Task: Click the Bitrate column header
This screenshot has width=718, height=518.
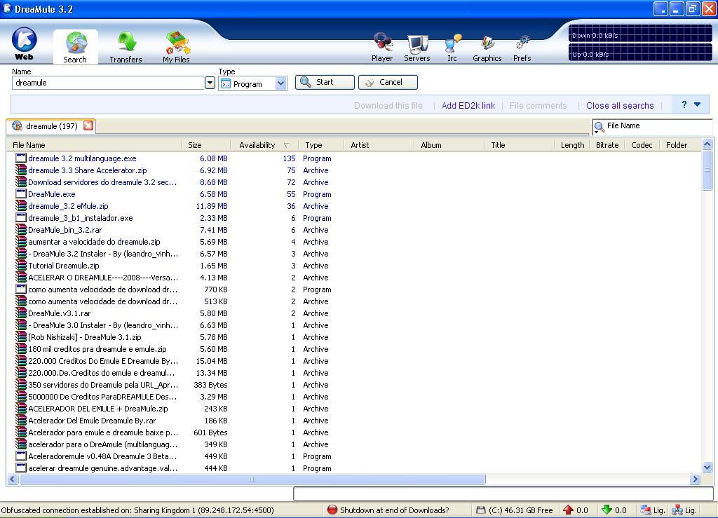Action: tap(607, 145)
